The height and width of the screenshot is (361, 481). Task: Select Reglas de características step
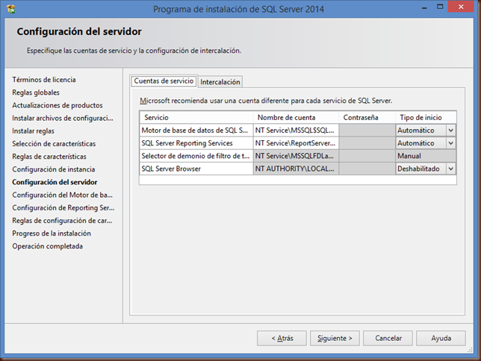(49, 157)
